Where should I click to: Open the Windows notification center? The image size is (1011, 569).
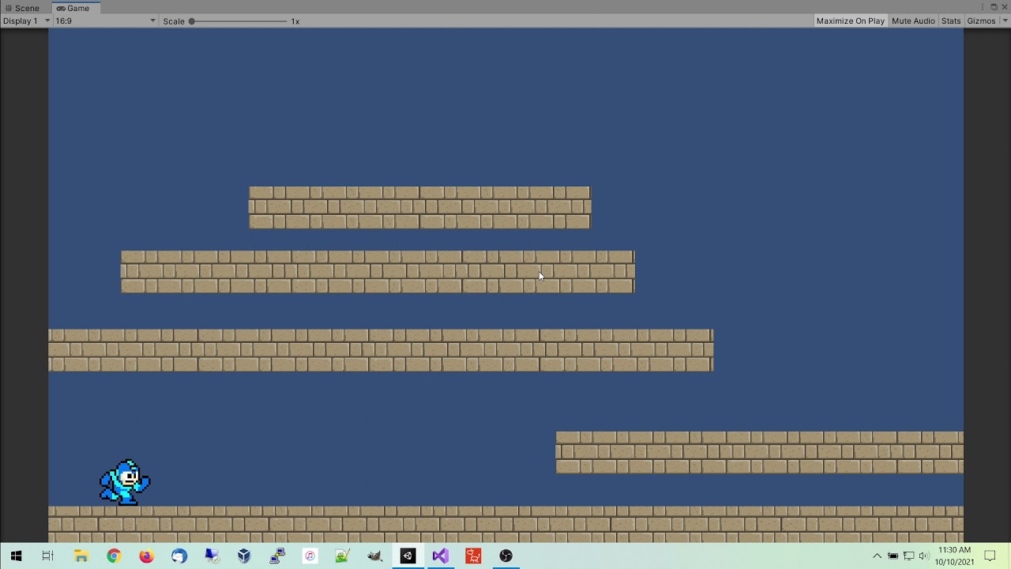tap(990, 556)
